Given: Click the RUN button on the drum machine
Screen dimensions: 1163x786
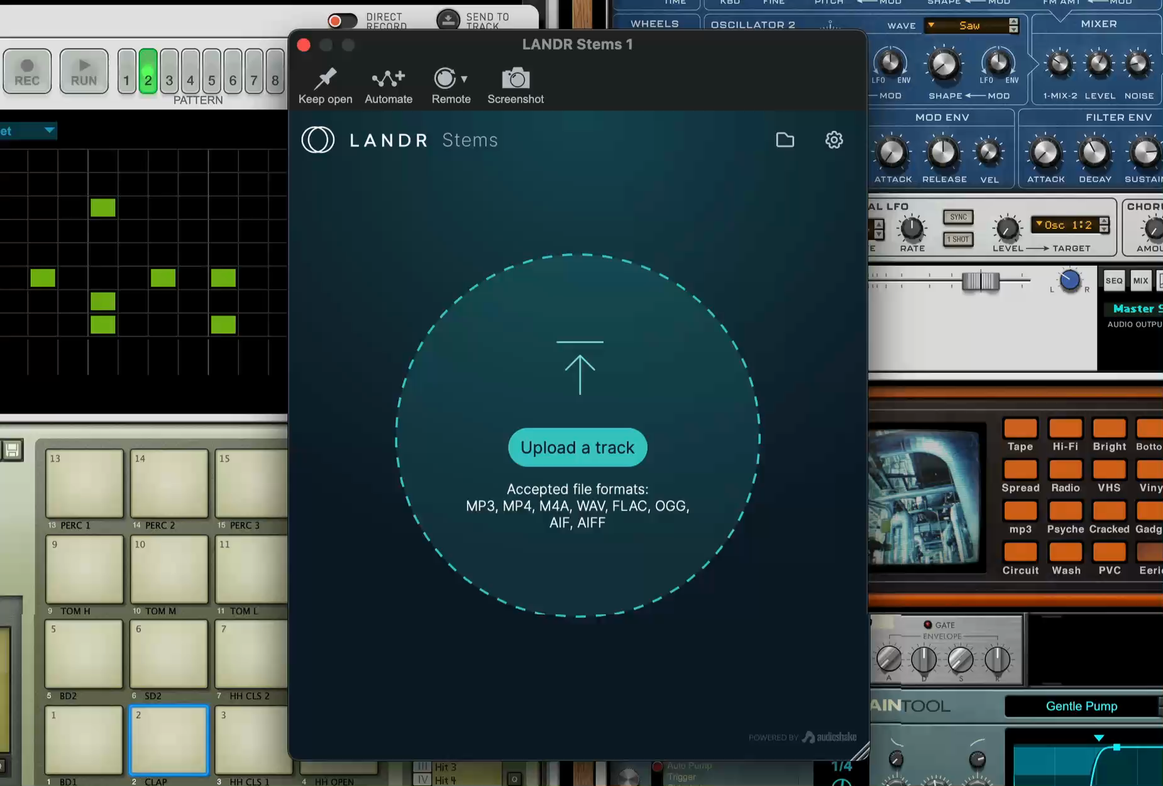Looking at the screenshot, I should [84, 72].
